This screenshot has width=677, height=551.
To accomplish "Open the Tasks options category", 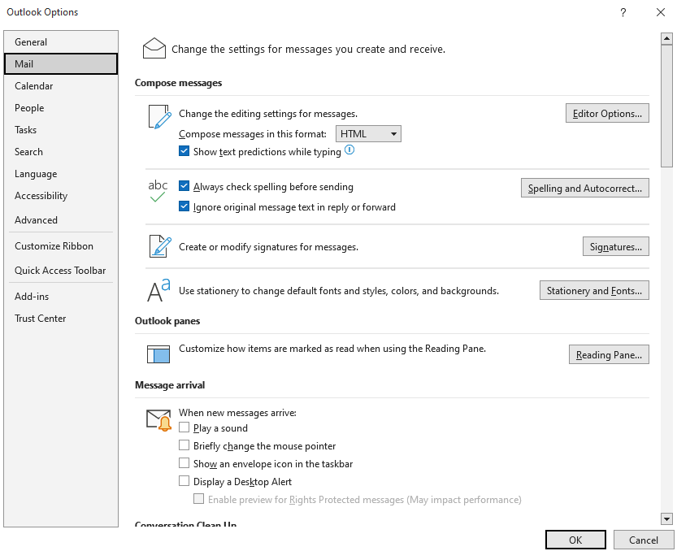I will (61, 130).
